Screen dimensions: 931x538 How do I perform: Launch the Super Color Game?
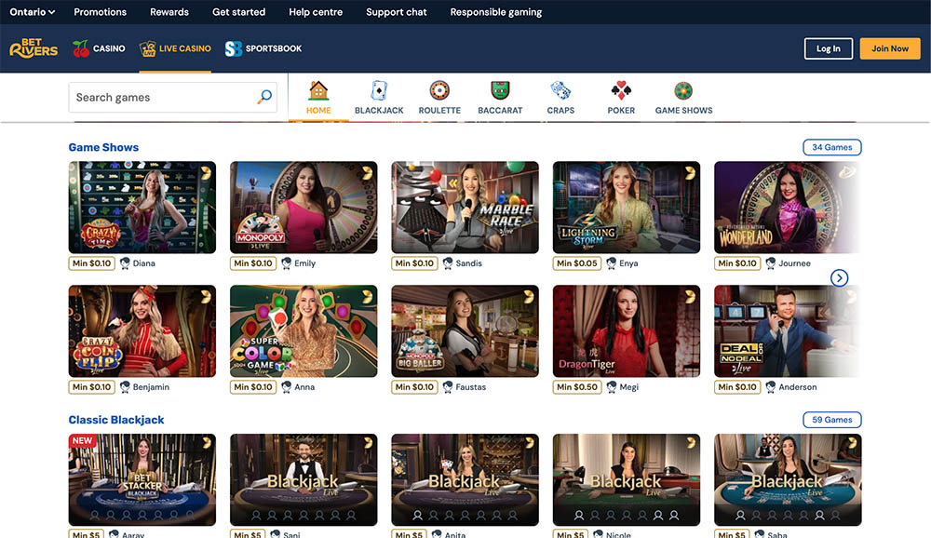point(304,330)
